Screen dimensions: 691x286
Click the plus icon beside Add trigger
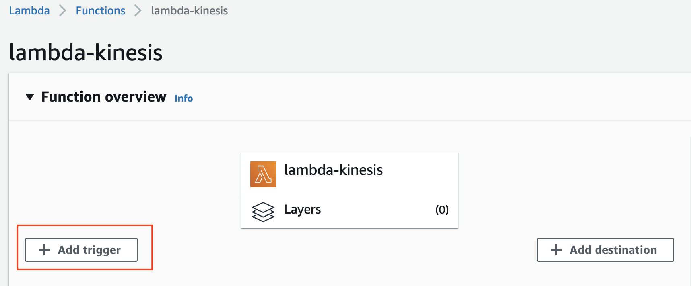(44, 250)
